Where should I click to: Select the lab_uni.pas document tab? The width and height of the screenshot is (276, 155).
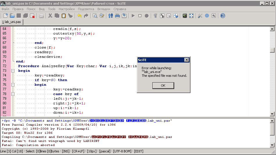pos(12,22)
